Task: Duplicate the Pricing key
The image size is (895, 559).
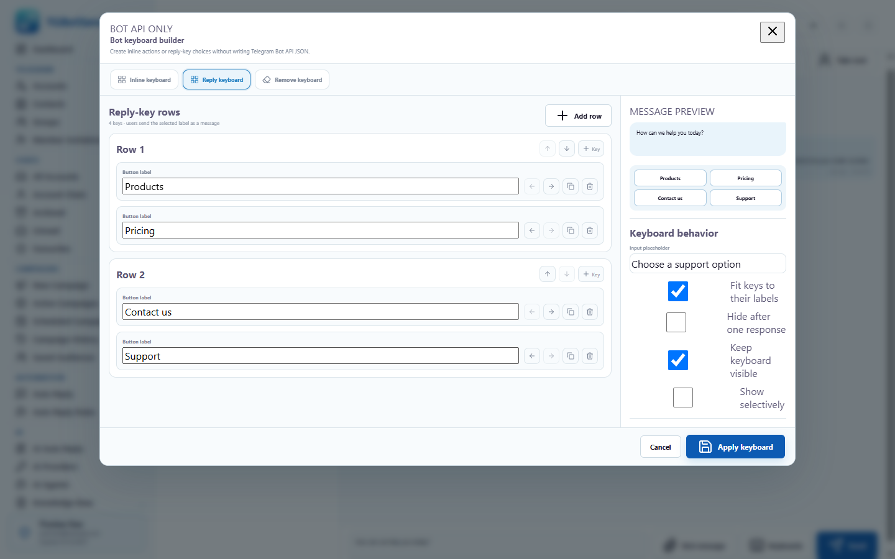Action: 571,230
